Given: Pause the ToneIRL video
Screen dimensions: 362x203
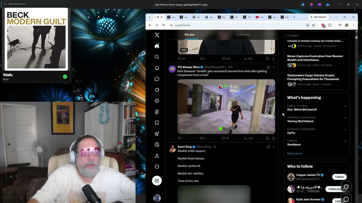Looking at the screenshot, I should coord(182,130).
